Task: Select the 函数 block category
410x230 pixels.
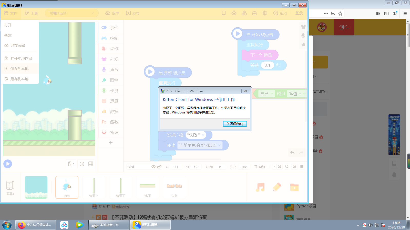Action: click(x=111, y=122)
